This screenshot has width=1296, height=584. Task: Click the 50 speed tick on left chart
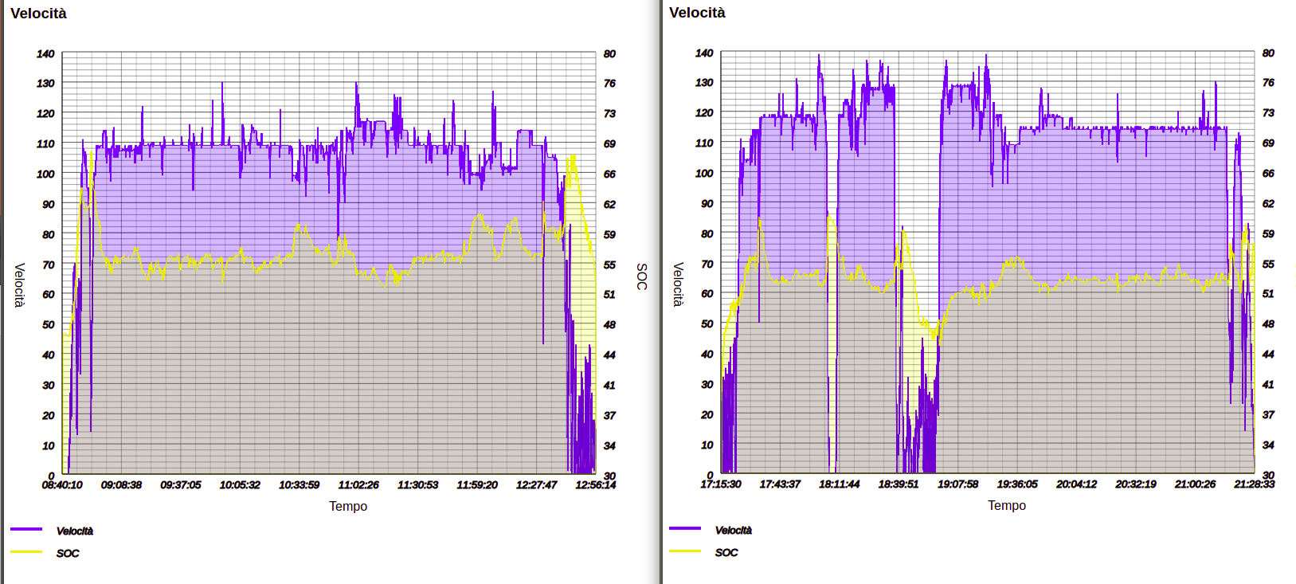click(49, 324)
